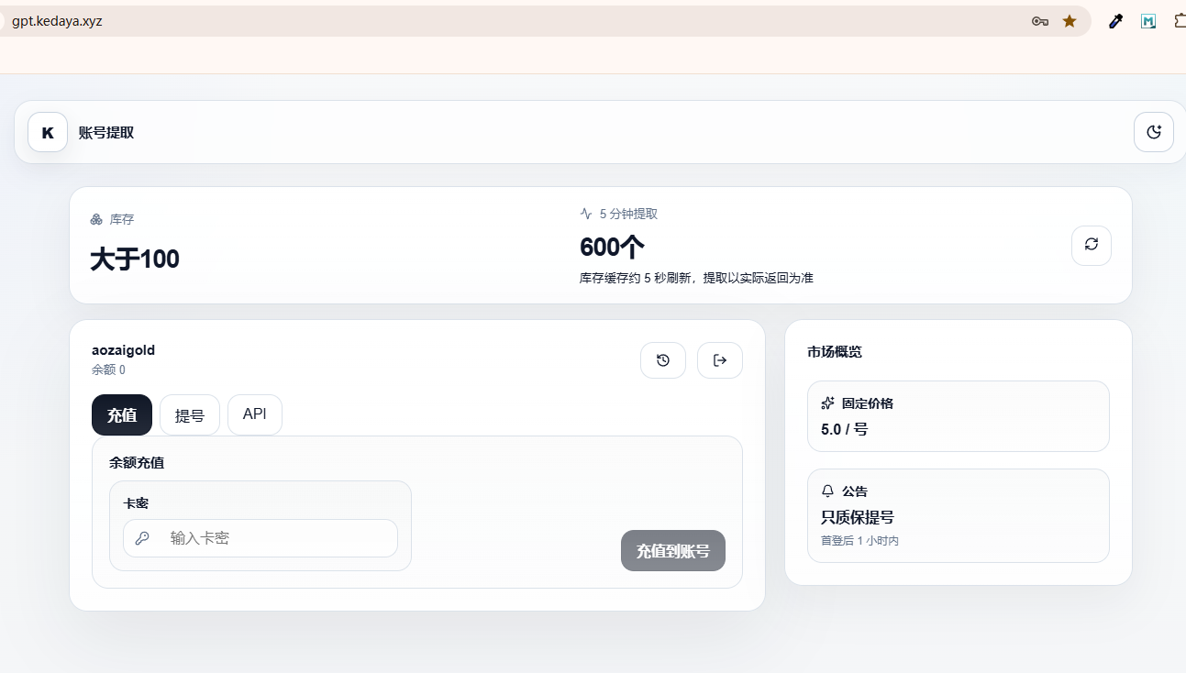Click the 余额充值 section heading
This screenshot has width=1186, height=673.
click(x=137, y=463)
